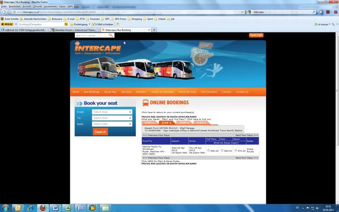Click the Intercape logo in banner
339x212 pixels.
[97, 48]
